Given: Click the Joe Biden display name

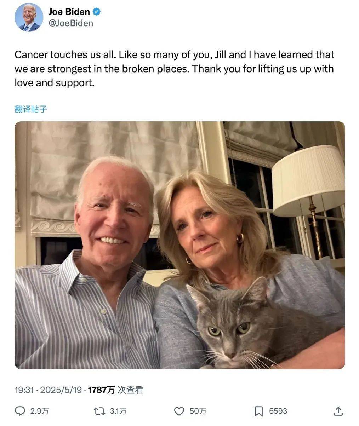Looking at the screenshot, I should pos(69,12).
